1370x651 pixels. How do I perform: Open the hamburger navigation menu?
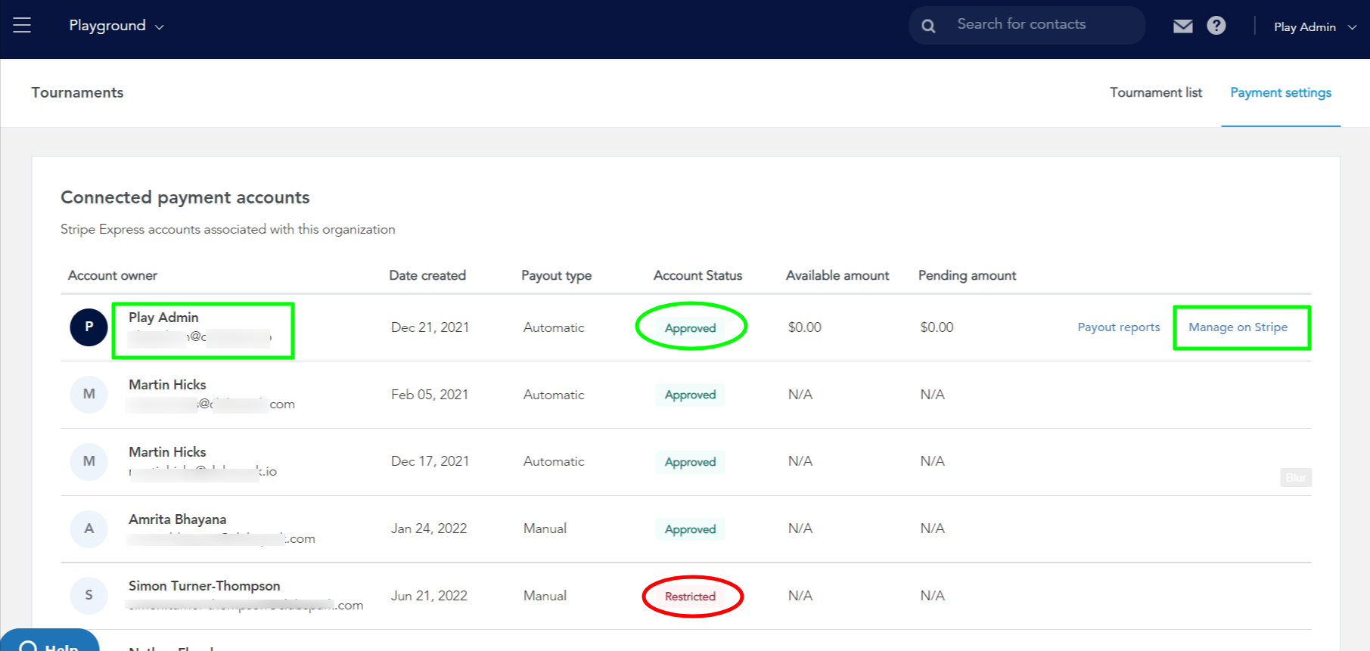point(22,26)
